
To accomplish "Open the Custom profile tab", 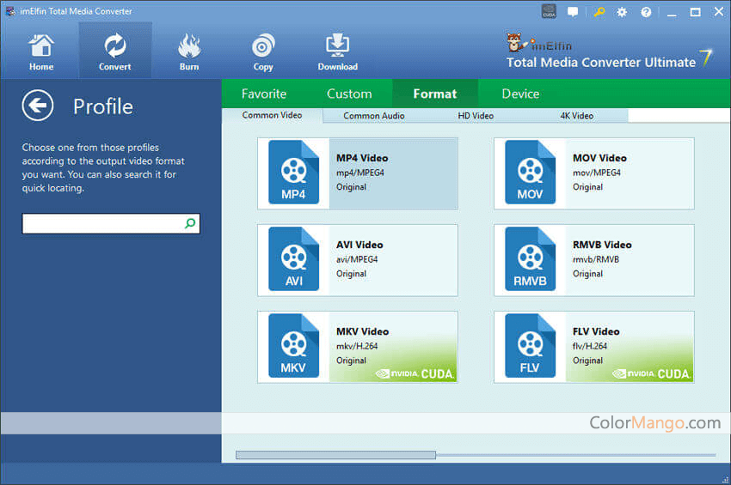I will tap(349, 94).
